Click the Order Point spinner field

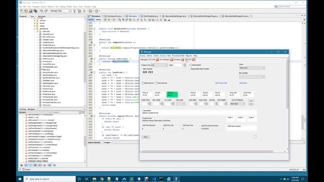point(146,104)
